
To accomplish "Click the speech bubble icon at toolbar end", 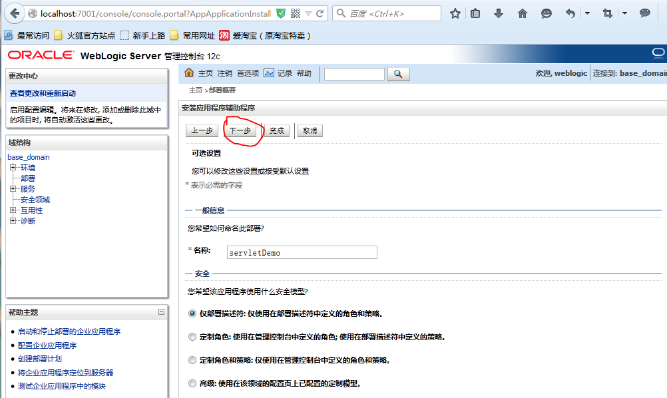I will pos(645,13).
